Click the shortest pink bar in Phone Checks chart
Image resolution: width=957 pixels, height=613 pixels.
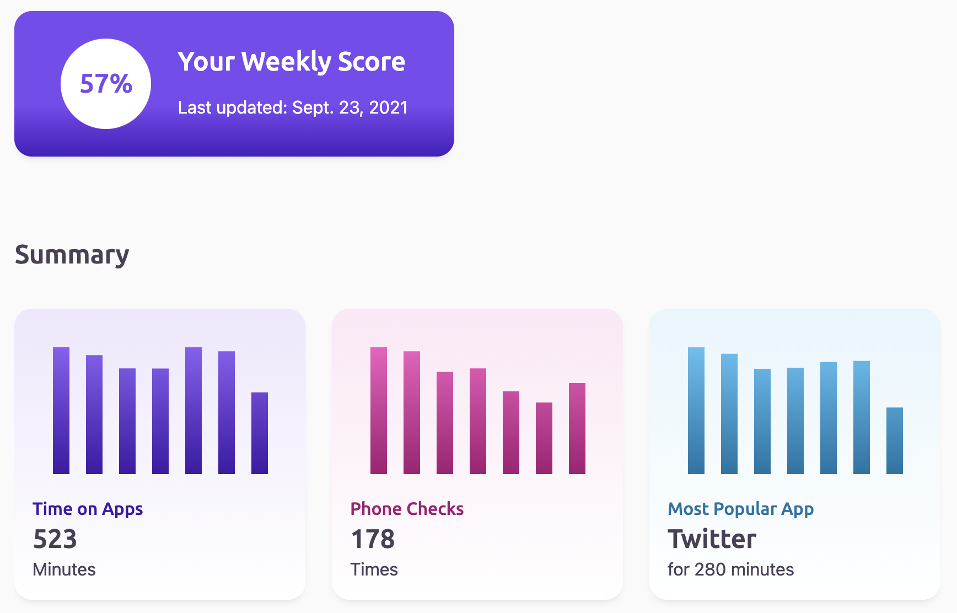[x=544, y=438]
